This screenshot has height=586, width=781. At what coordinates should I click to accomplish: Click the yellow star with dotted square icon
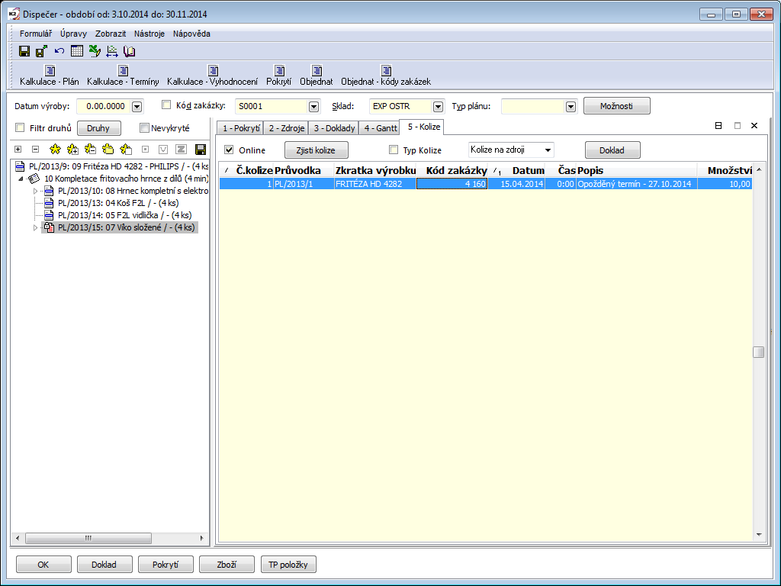(108, 149)
